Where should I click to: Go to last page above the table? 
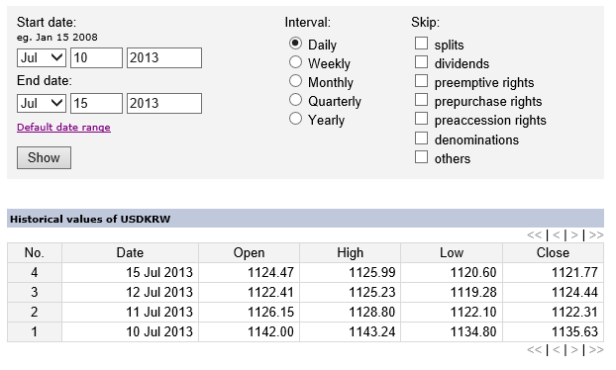click(596, 235)
